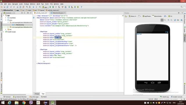The width and height of the screenshot is (186, 105).
Task: Zoom out on the preview
Action: (x=171, y=20)
